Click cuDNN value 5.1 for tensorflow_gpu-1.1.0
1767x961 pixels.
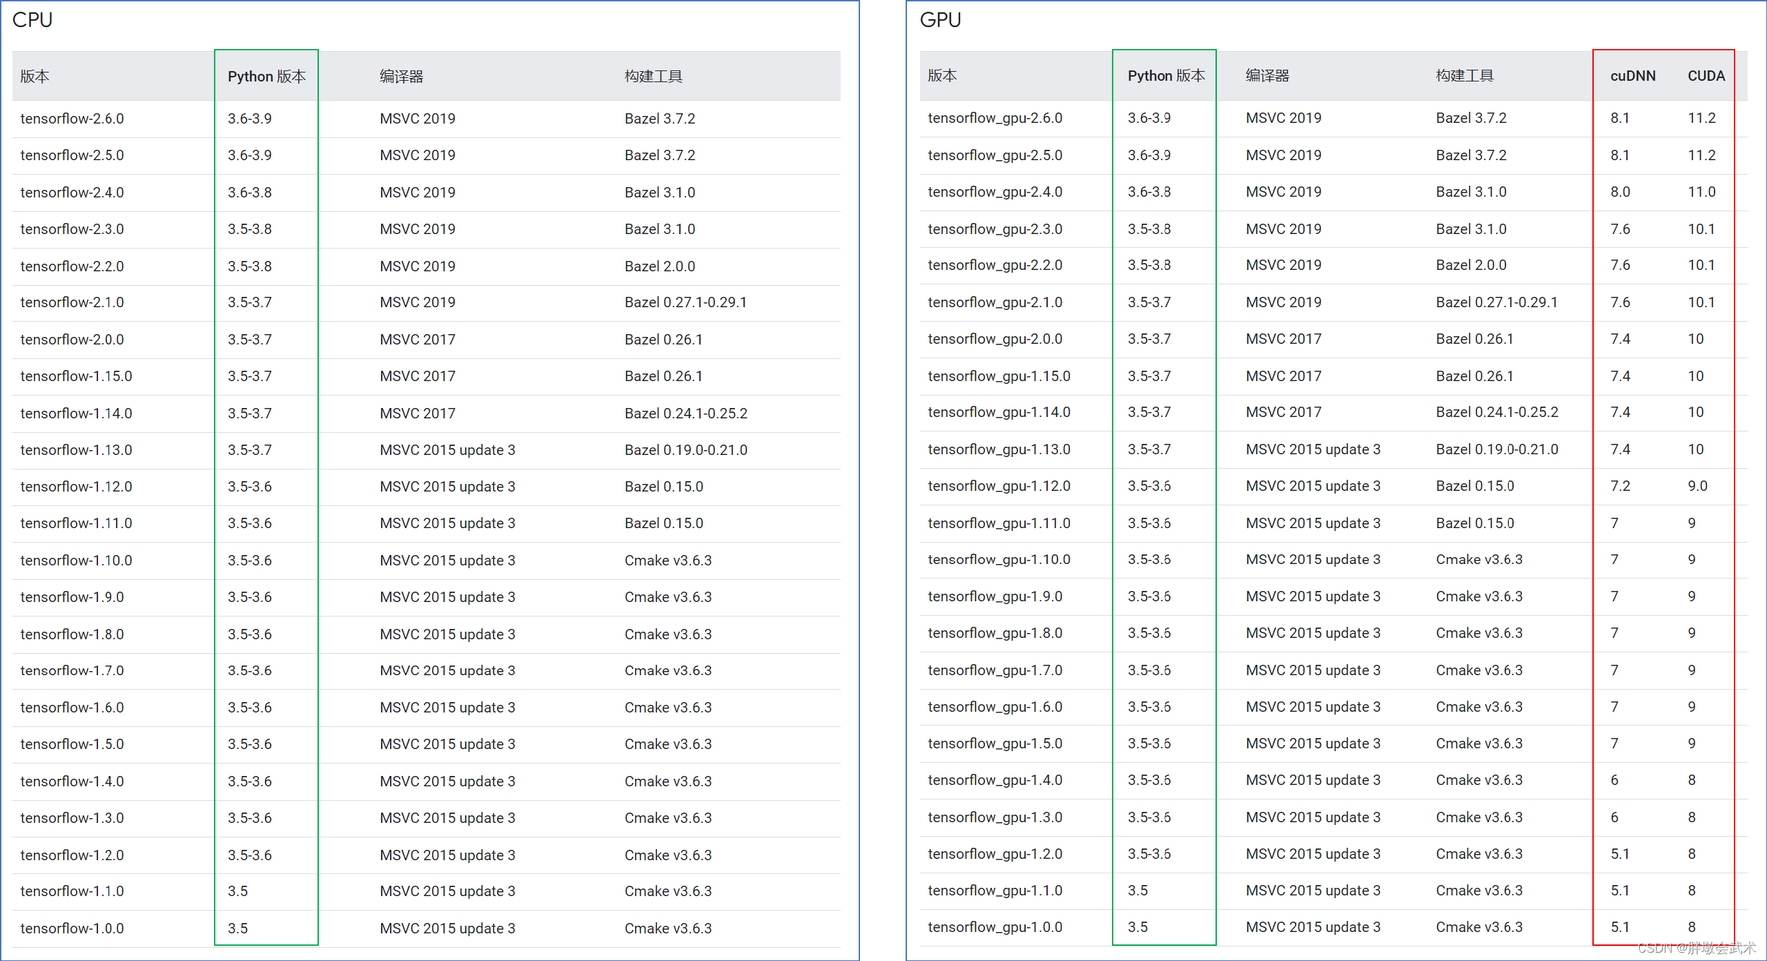[x=1620, y=891]
